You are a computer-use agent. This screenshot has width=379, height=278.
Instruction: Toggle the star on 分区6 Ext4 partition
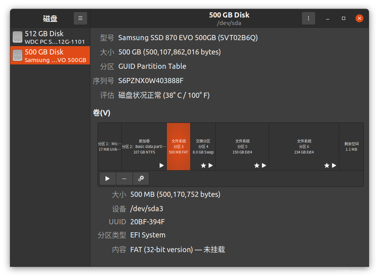pyautogui.click(x=326, y=165)
